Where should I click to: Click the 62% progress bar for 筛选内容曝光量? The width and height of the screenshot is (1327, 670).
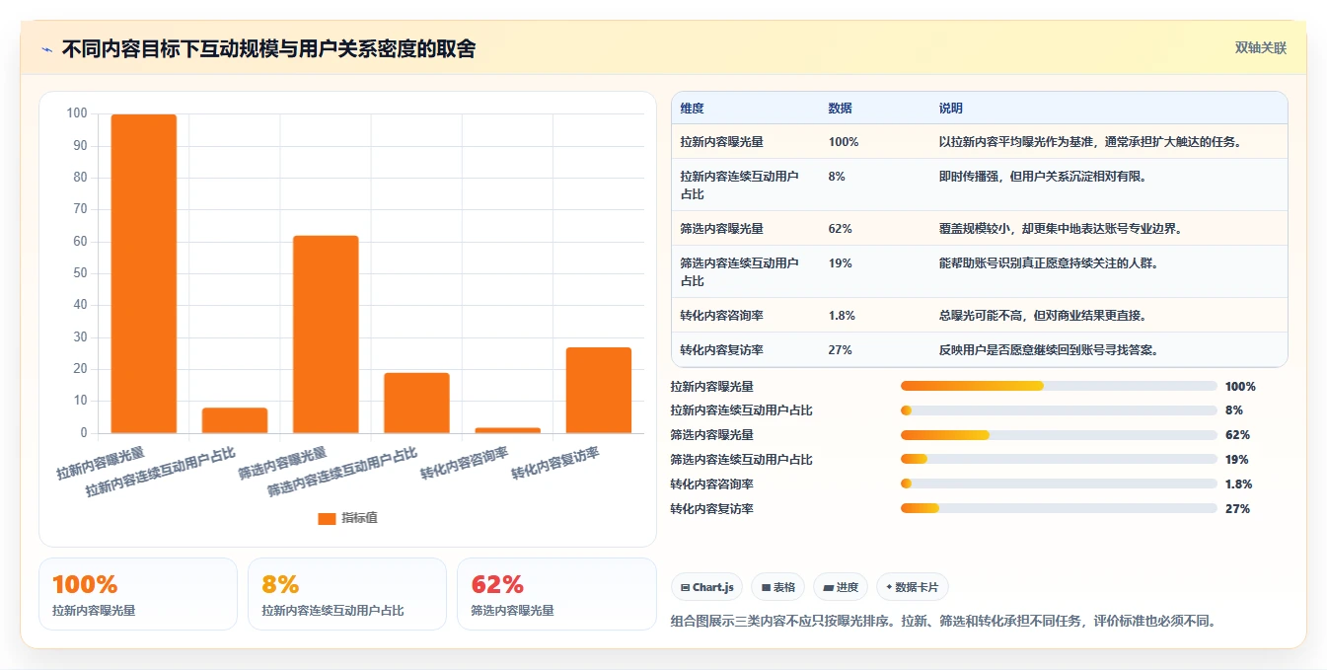pos(1059,435)
